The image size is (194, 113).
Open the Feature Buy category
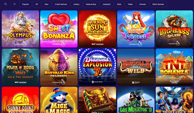tap(91, 4)
